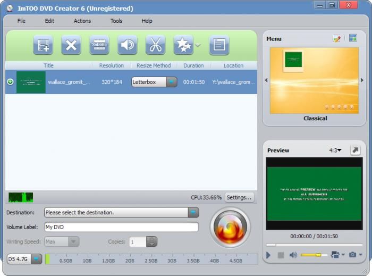The image size is (372, 276).
Task: Click the Resolution column header
Action: click(112, 65)
